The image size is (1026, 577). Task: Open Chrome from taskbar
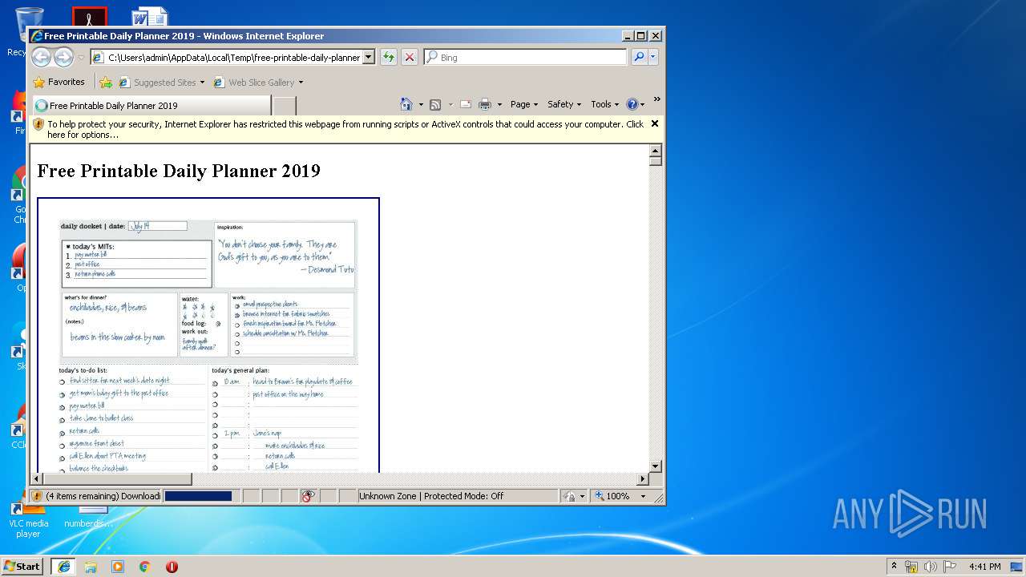[x=144, y=566]
